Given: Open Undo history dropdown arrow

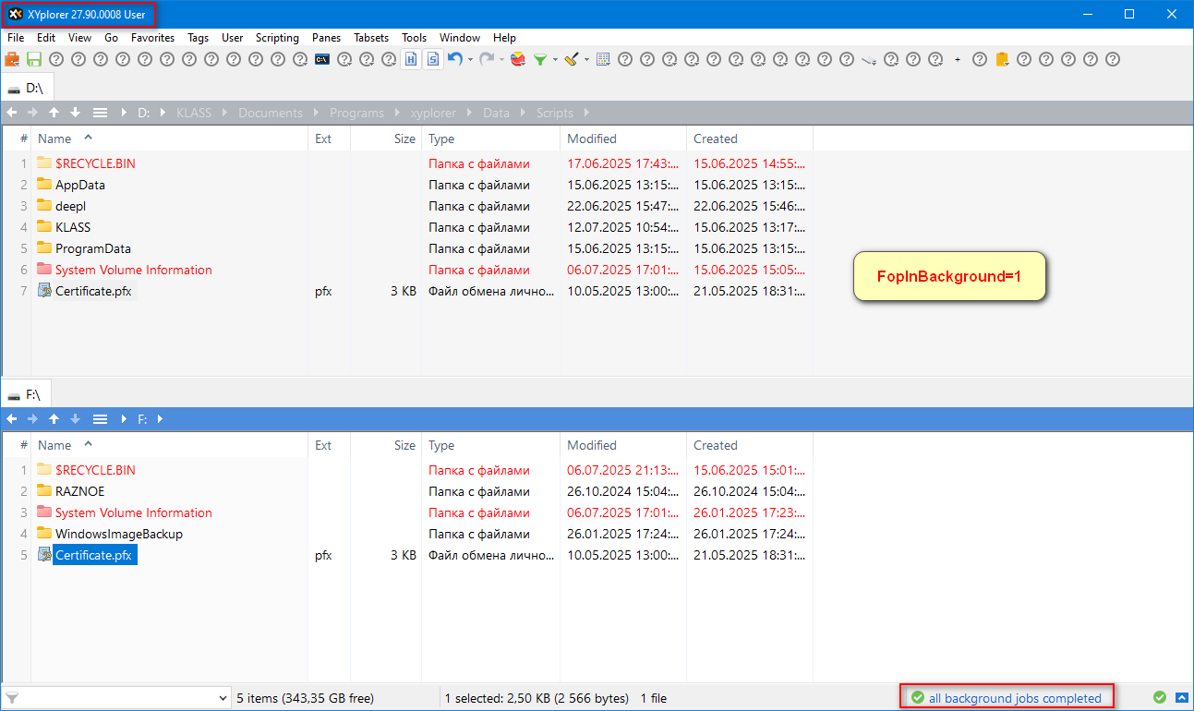Looking at the screenshot, I should click(470, 59).
